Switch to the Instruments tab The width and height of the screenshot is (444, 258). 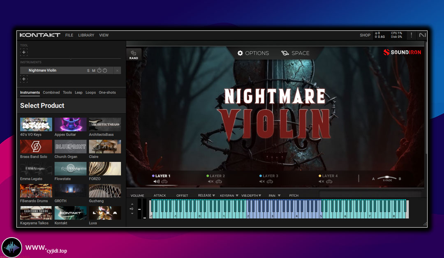click(x=30, y=92)
